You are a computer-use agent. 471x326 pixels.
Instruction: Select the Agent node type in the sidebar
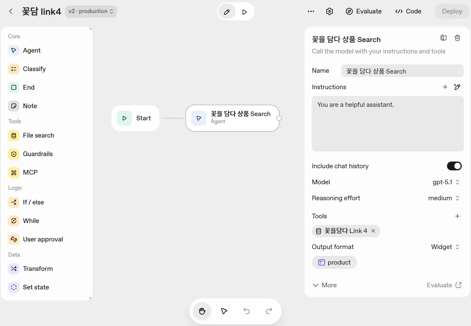31,50
